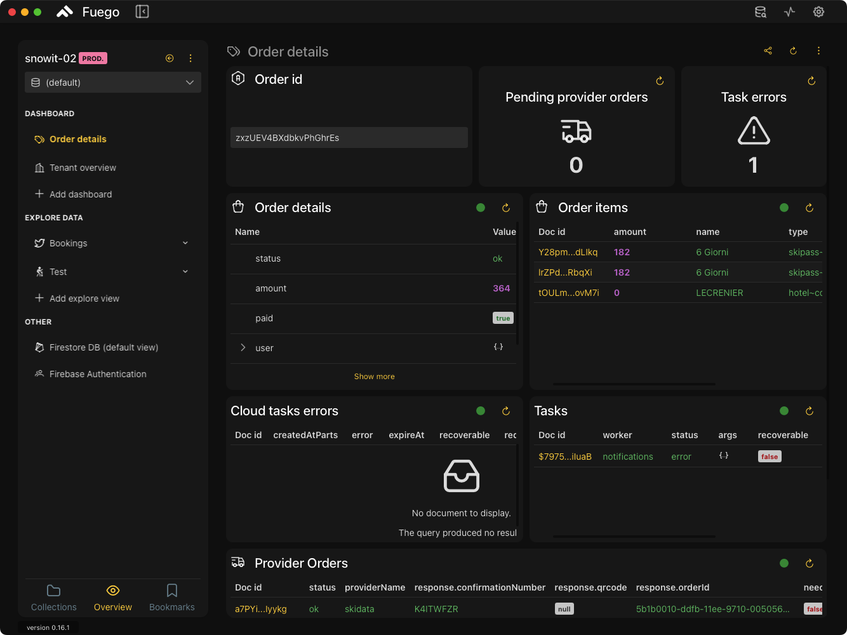The image size is (847, 635).
Task: Open task document $7975...iluaB
Action: point(565,457)
